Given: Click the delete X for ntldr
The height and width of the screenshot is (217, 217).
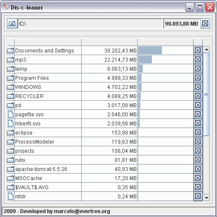Looking at the screenshot, I should tap(198, 196).
